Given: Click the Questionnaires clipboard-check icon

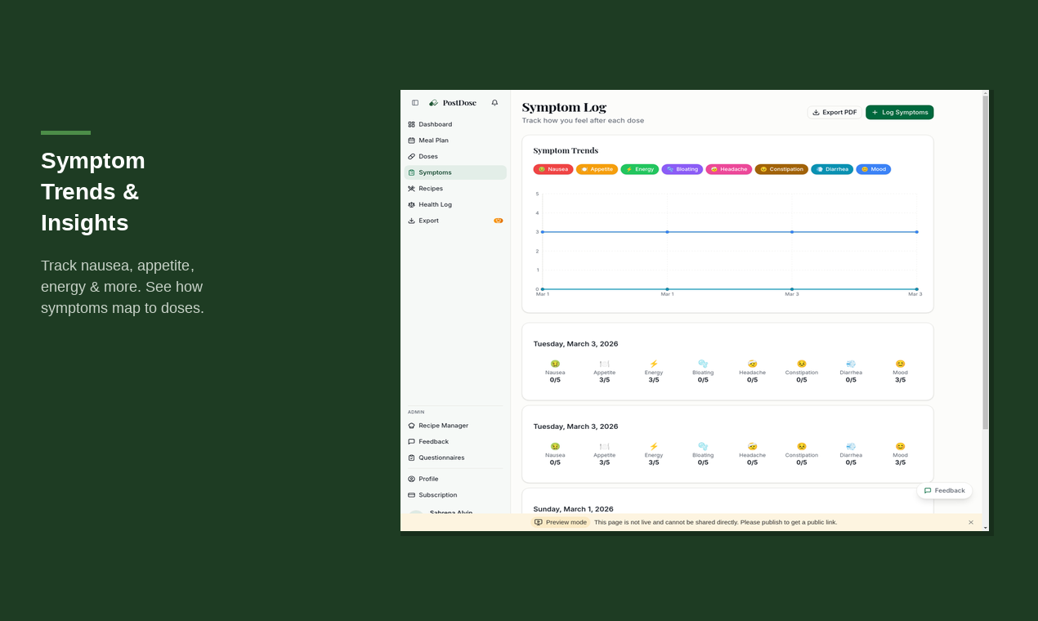Looking at the screenshot, I should point(411,458).
